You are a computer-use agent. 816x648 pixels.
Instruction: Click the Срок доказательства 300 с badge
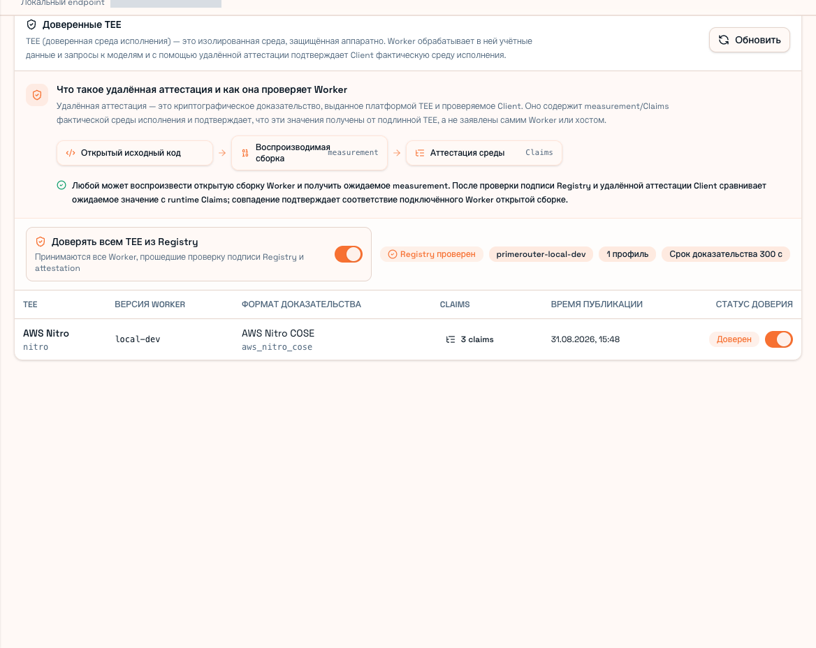[x=725, y=254]
